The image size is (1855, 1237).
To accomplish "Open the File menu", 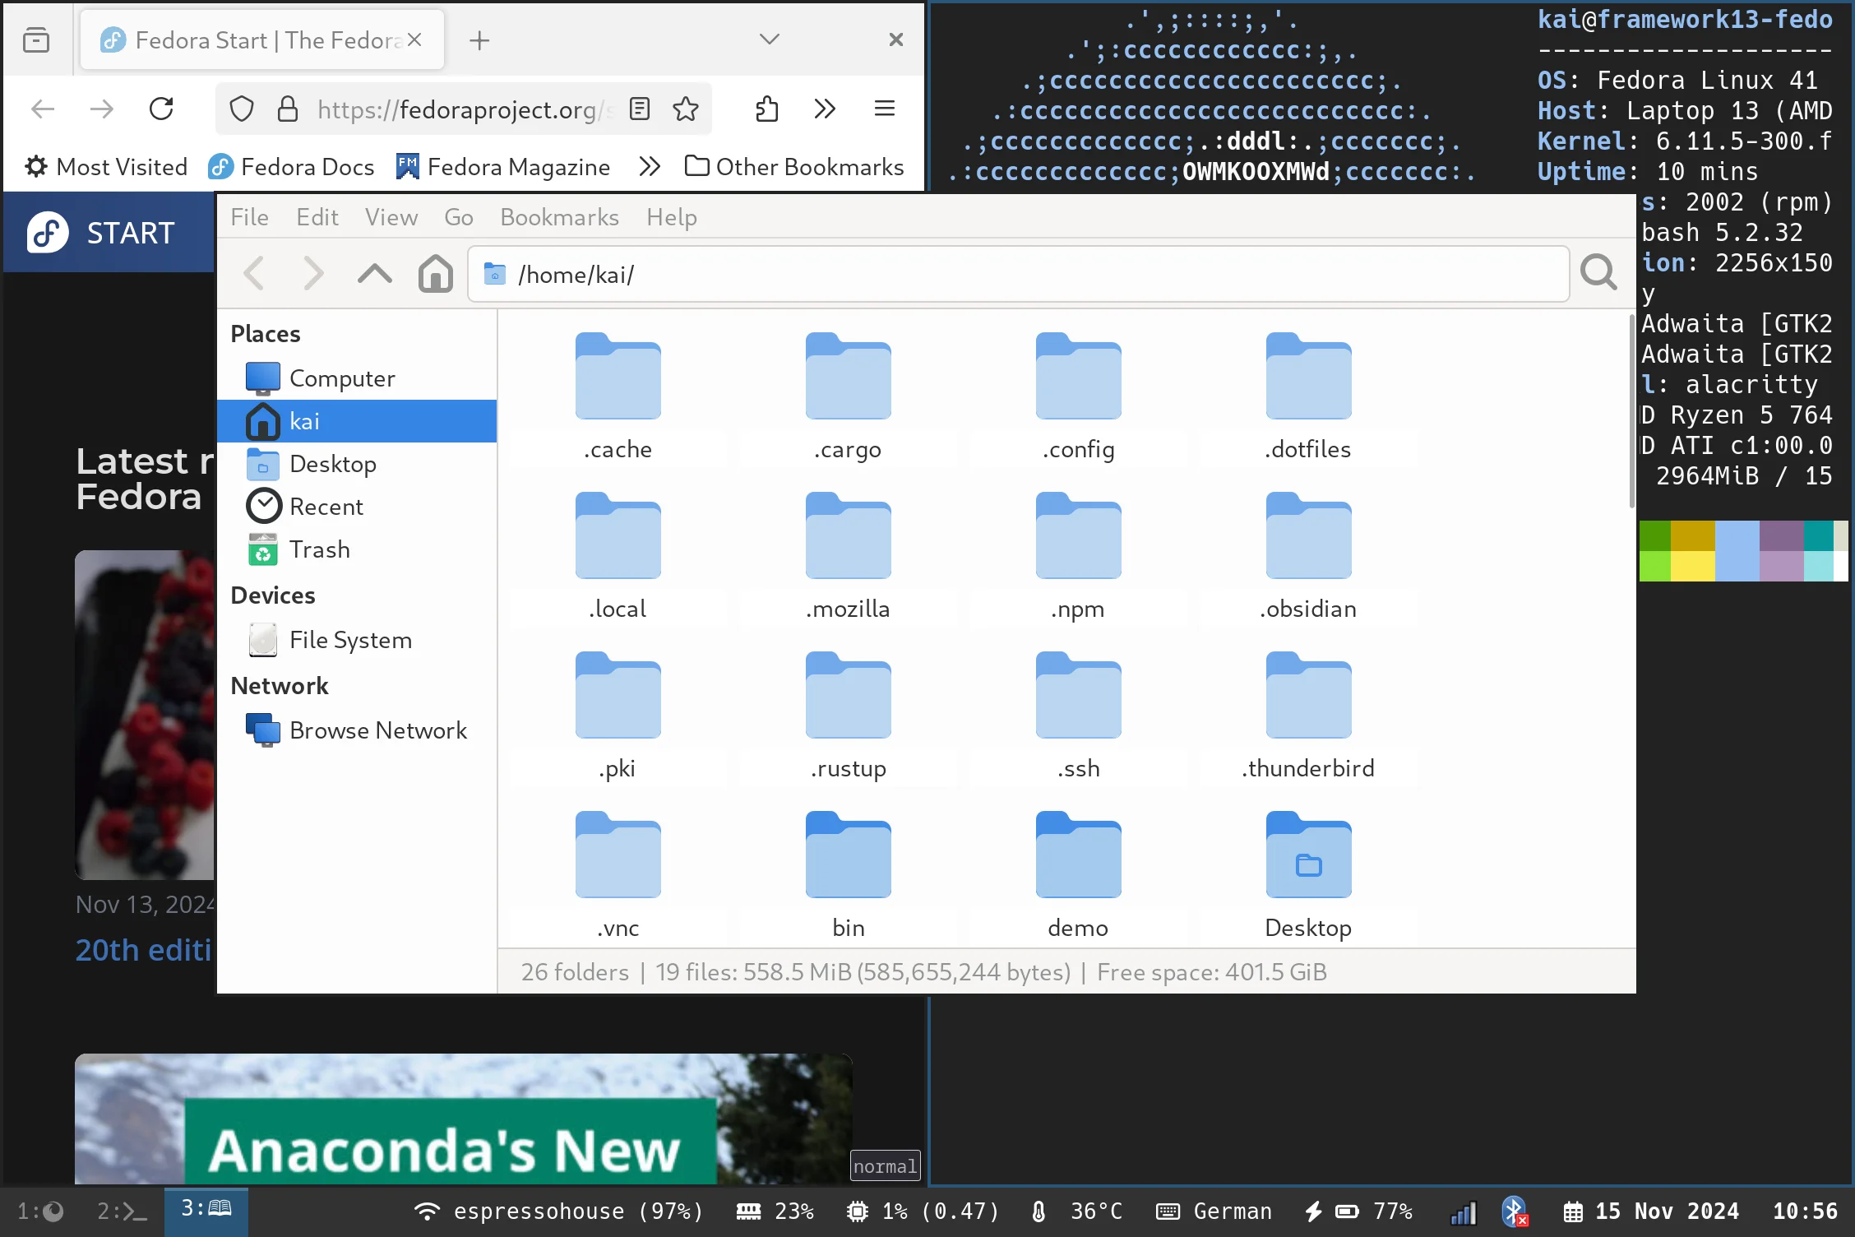I will pos(250,217).
